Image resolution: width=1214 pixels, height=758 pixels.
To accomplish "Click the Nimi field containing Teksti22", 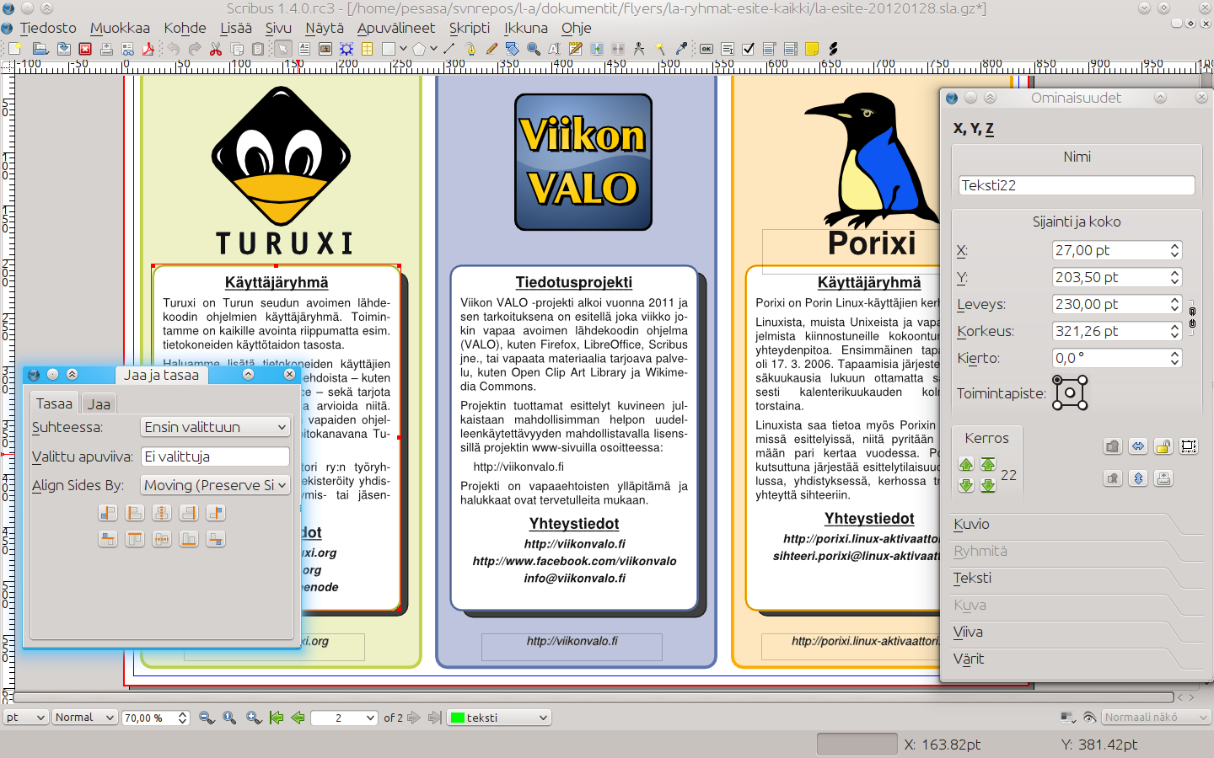I will coord(1077,185).
